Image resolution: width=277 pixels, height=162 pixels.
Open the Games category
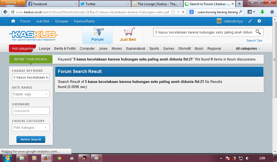pyautogui.click(x=169, y=49)
